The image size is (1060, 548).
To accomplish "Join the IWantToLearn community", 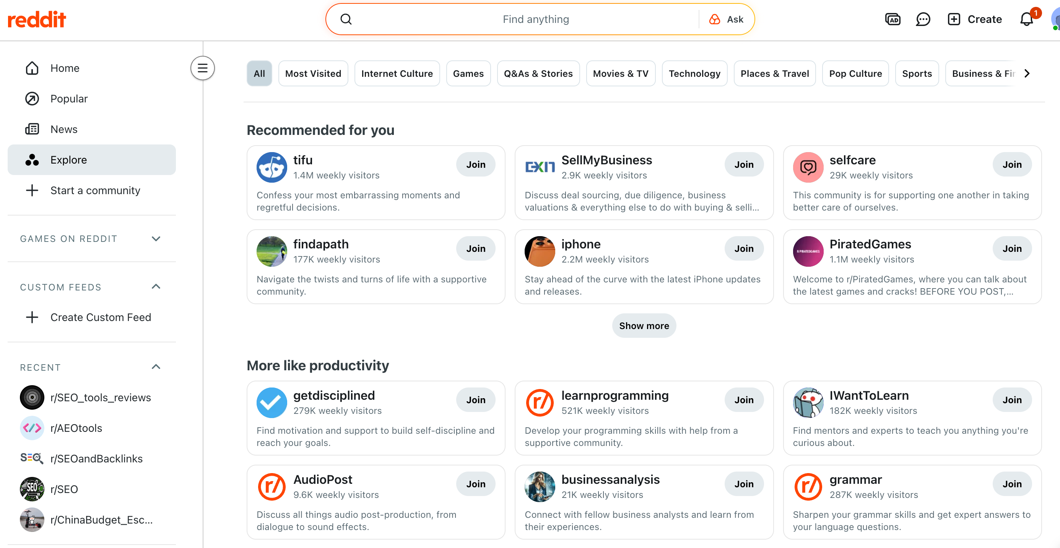I will (1012, 400).
